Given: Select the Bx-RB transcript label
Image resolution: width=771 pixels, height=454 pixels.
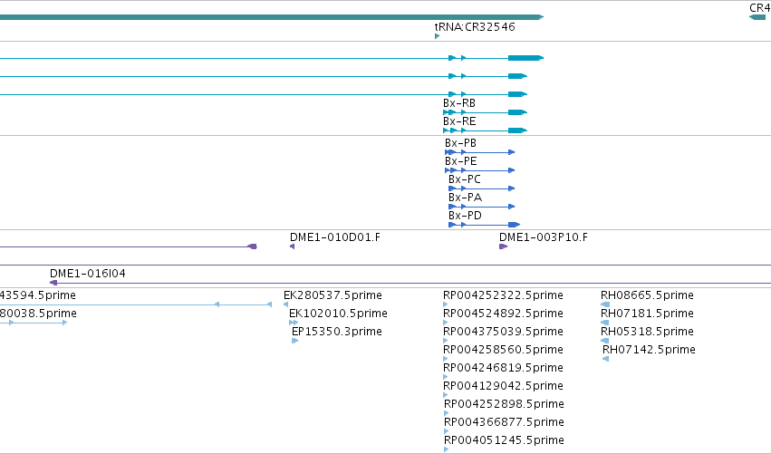Looking at the screenshot, I should click(x=458, y=103).
